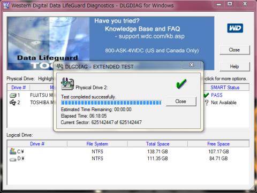The width and height of the screenshot is (257, 193).
Task: Click the X on DLGDIAG Extended Test dialog
Action: coord(192,65)
